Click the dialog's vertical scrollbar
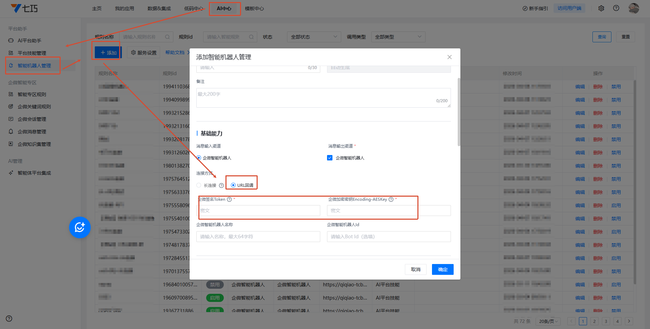650x329 pixels. point(459,112)
